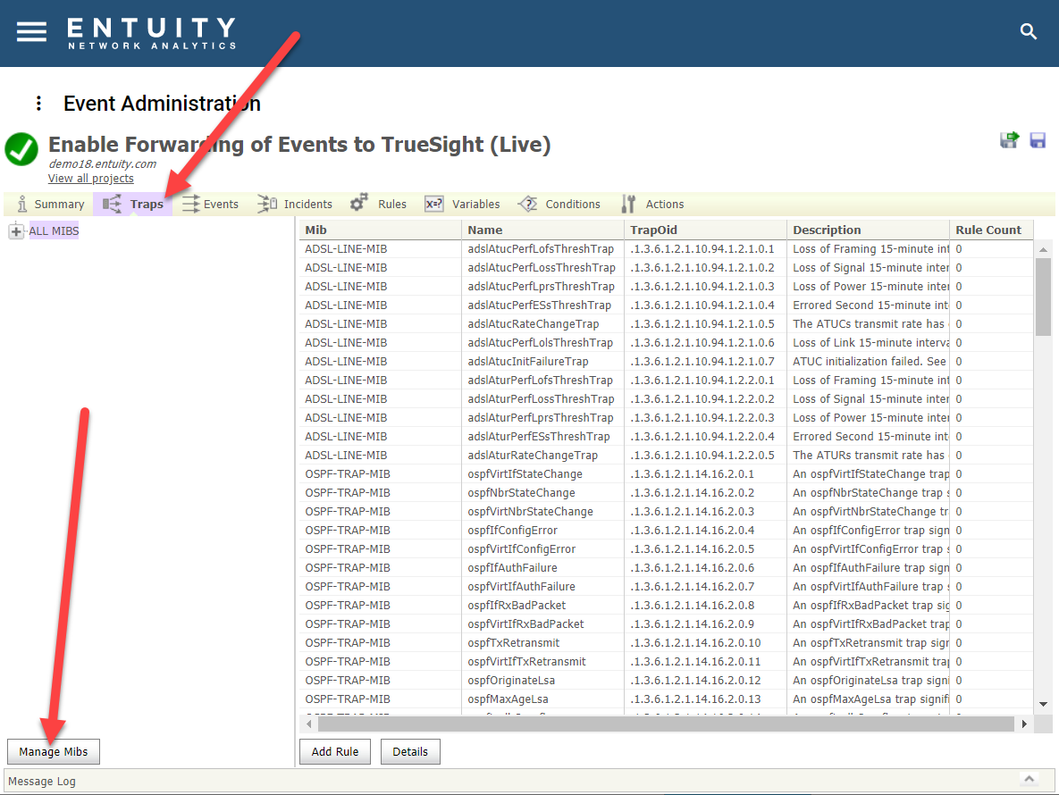Select the ALL MIBS tree item
1059x795 pixels.
(54, 230)
